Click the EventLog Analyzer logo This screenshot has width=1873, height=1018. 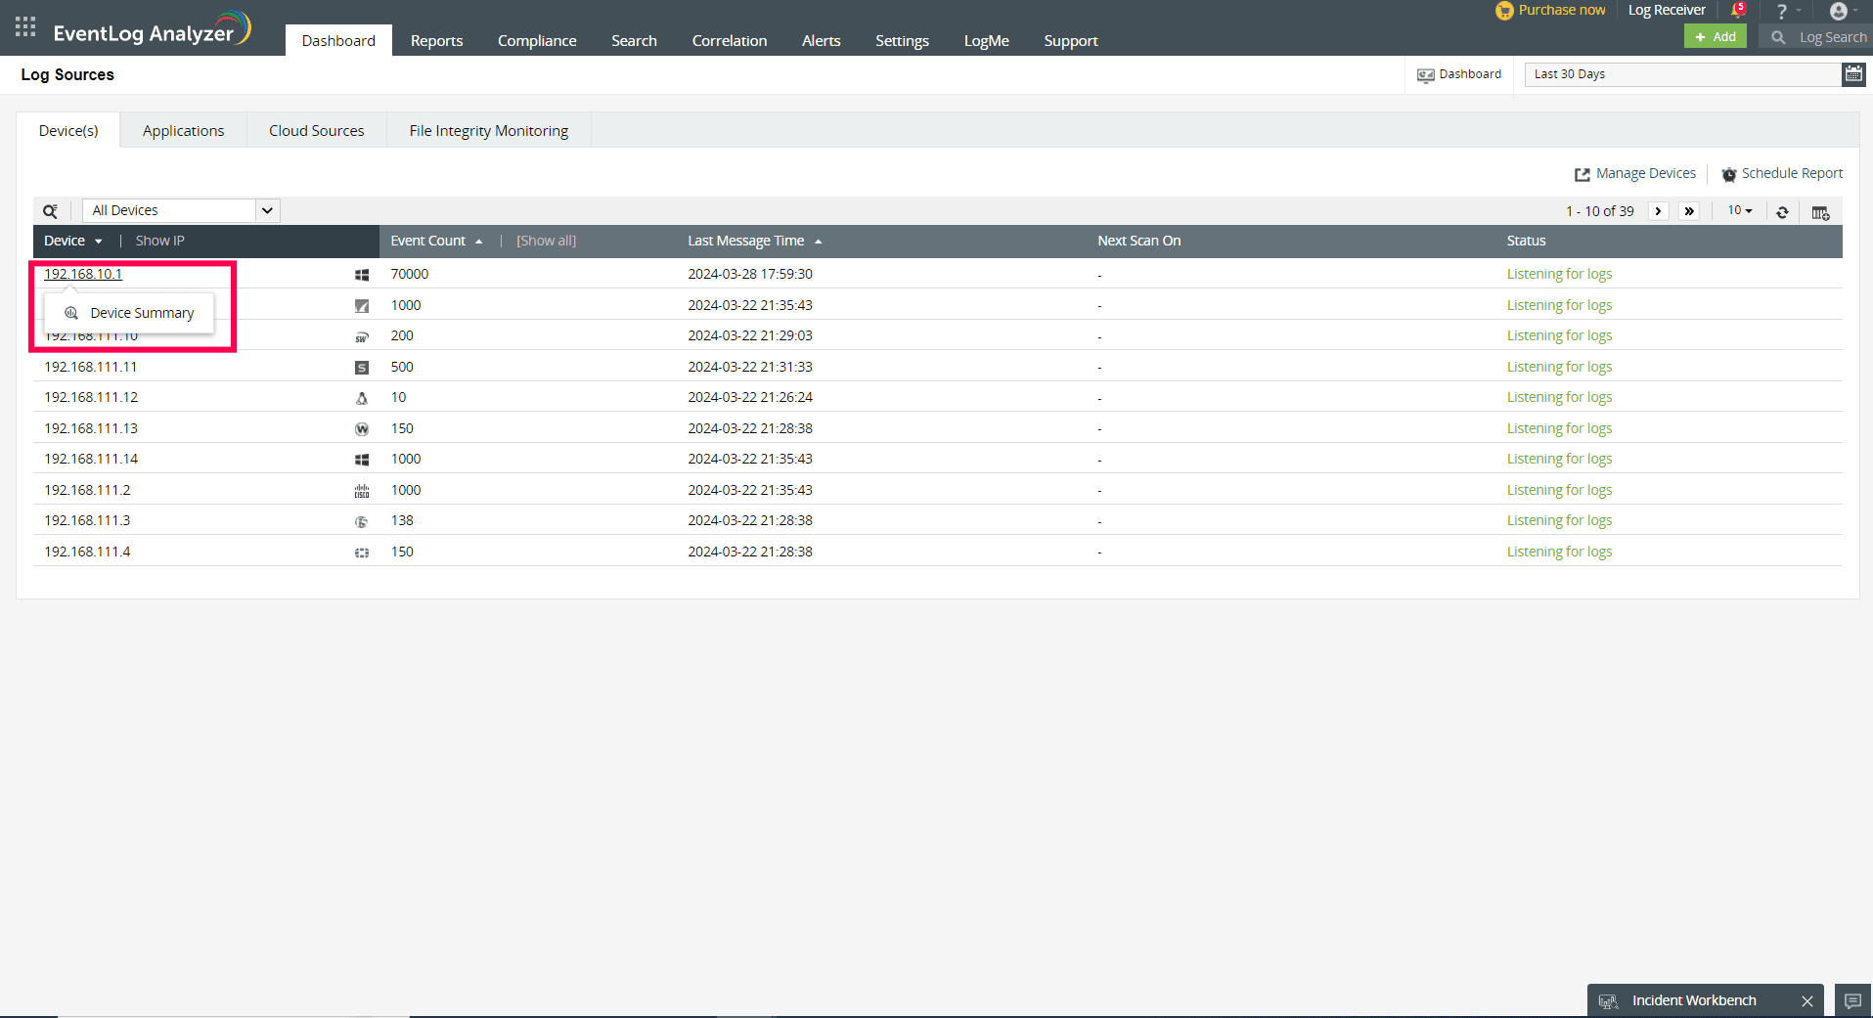click(x=152, y=29)
